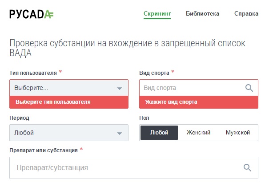Select the Любой gender option
This screenshot has height=183, width=261.
pos(159,133)
